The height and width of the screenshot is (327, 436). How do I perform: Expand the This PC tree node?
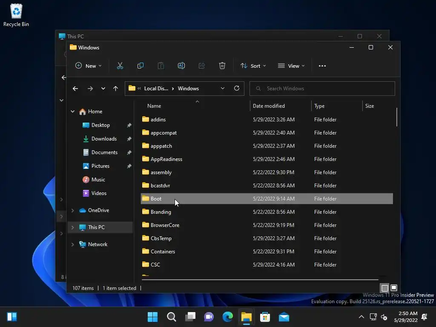(x=72, y=227)
